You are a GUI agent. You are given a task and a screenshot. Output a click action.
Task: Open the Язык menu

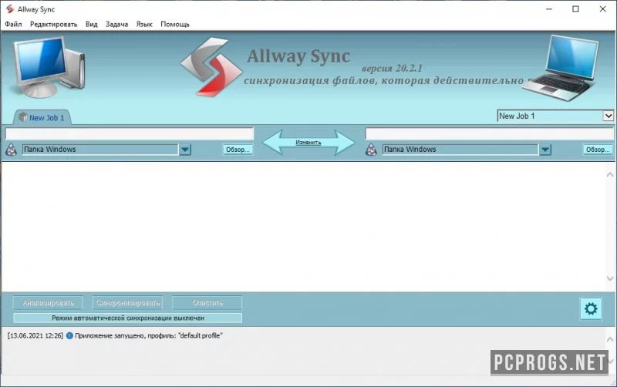coord(144,25)
